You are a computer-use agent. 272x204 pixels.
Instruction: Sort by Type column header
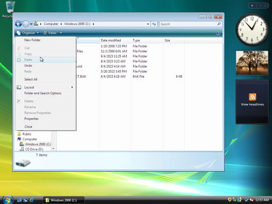point(147,40)
